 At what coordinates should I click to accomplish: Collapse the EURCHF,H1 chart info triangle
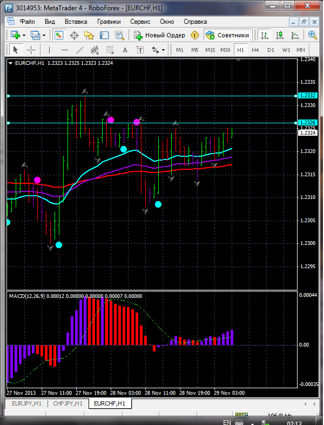(x=11, y=63)
